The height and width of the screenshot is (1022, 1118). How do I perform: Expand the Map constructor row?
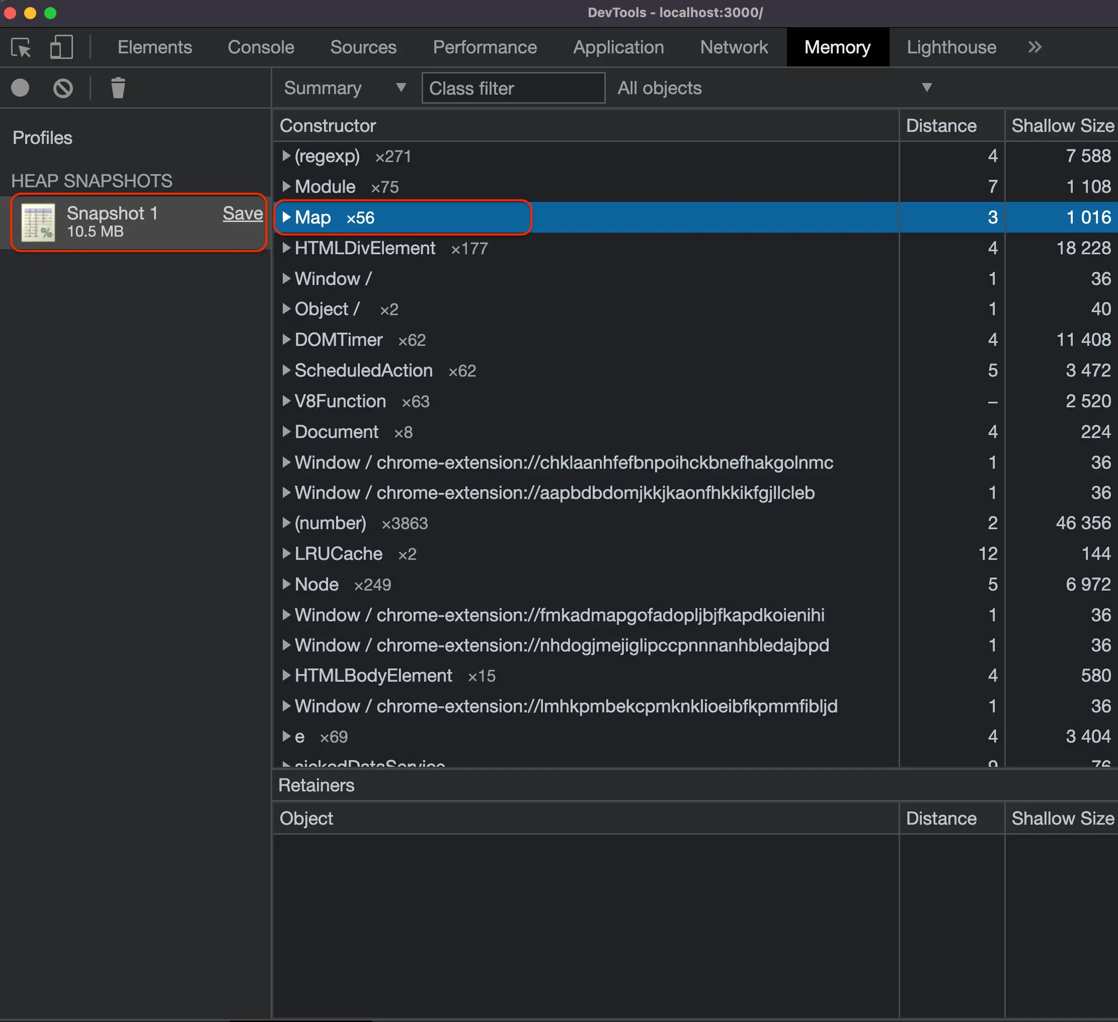click(286, 217)
